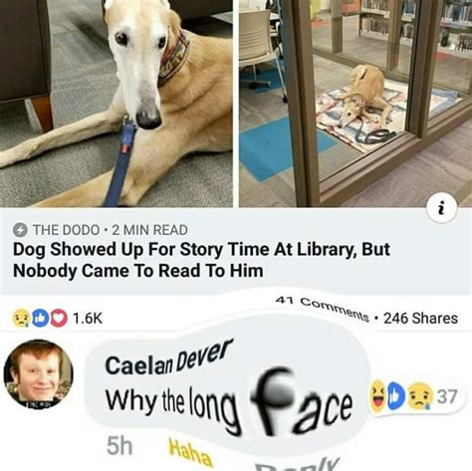
Task: Click the Haha reaction button under the comment
Action: click(x=190, y=453)
